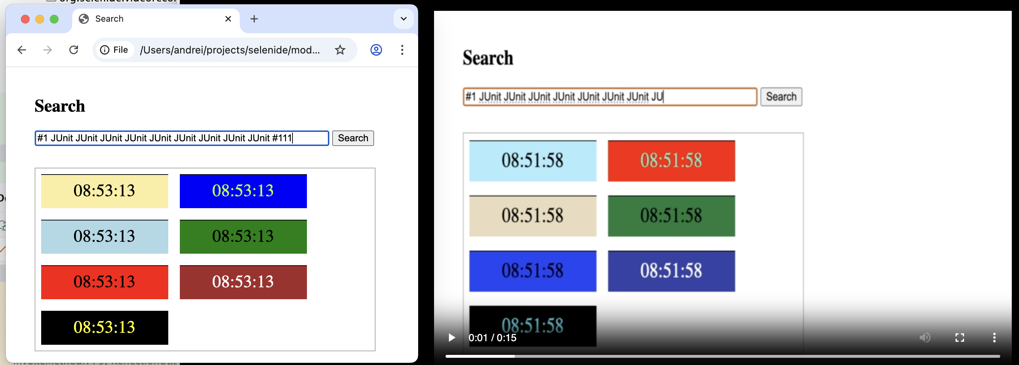This screenshot has height=365, width=1019.
Task: Play the video recording
Action: 451,338
